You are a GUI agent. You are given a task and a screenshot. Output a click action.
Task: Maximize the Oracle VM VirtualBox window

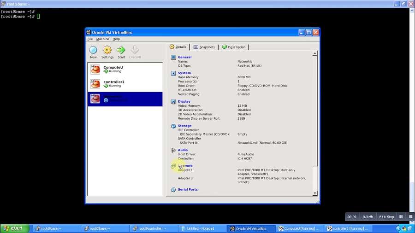point(308,33)
